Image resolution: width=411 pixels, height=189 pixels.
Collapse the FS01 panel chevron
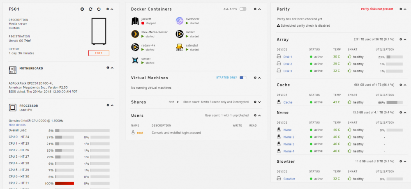click(112, 9)
